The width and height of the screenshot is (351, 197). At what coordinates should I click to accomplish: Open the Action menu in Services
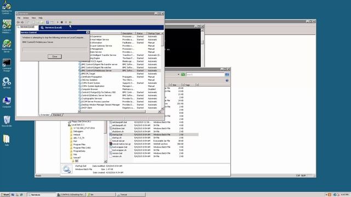[x=26, y=18]
